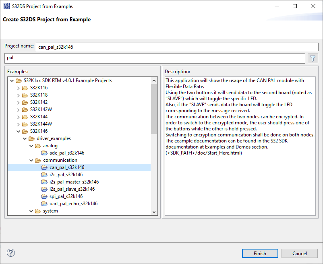This screenshot has width=323, height=264.
Task: Close the S32DS Project from Example dialog
Action: (x=313, y=6)
